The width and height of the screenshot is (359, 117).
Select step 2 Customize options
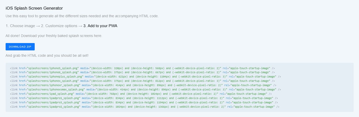tap(59, 26)
